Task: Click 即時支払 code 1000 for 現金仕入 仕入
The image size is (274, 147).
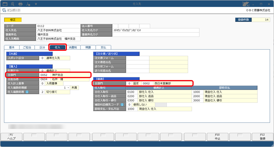Action: click(197, 92)
